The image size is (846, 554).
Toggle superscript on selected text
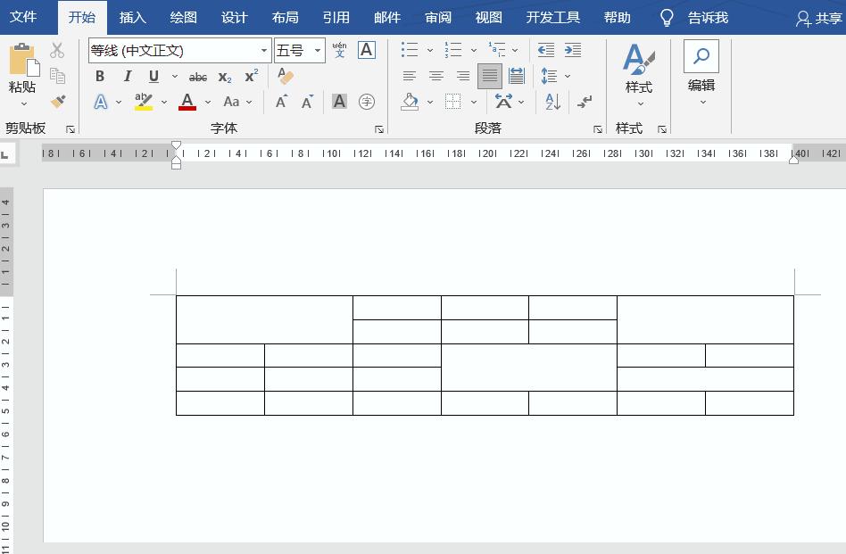click(250, 77)
